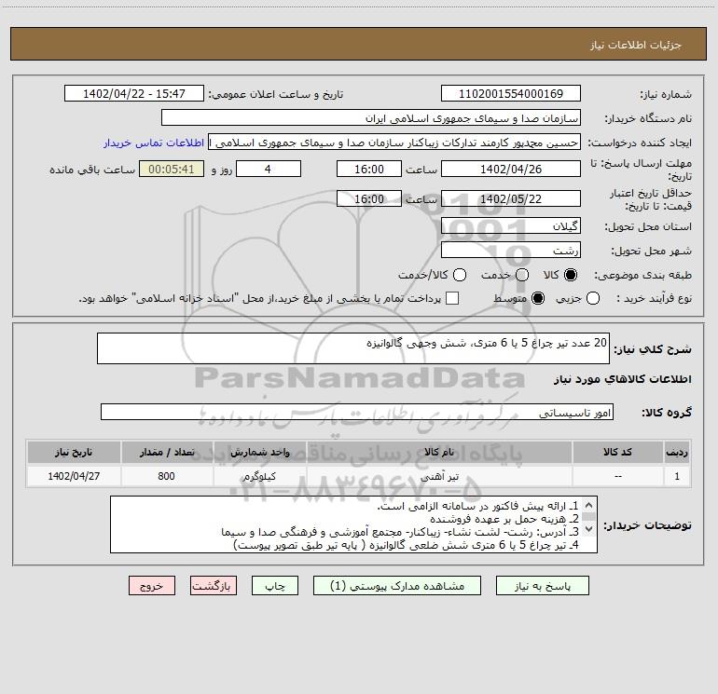Click the quantity cell 800
The height and width of the screenshot is (694, 718).
167,476
